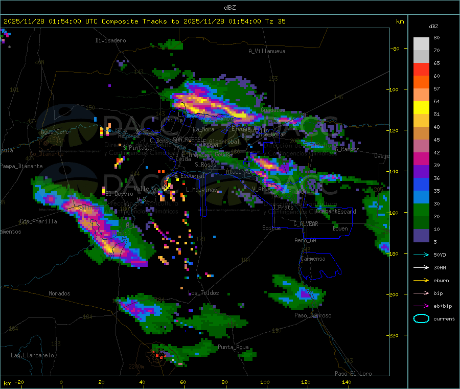Viewport: 460px width, 389px height.
Task: Click the 'Pampa_Diamante' map label
Action: point(21,166)
